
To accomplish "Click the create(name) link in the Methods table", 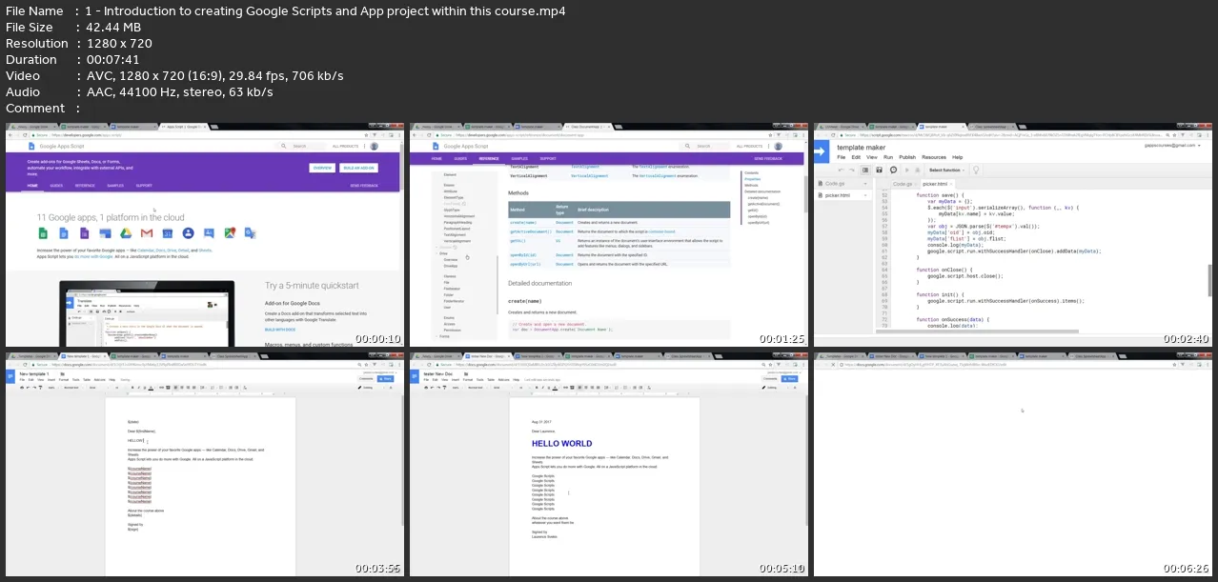I will point(524,221).
